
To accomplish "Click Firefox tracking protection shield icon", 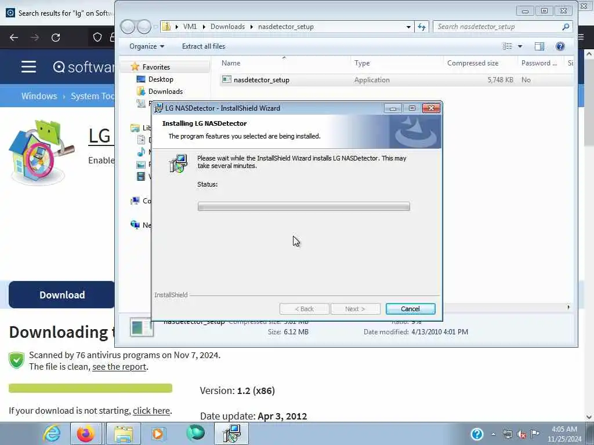I will (x=97, y=37).
